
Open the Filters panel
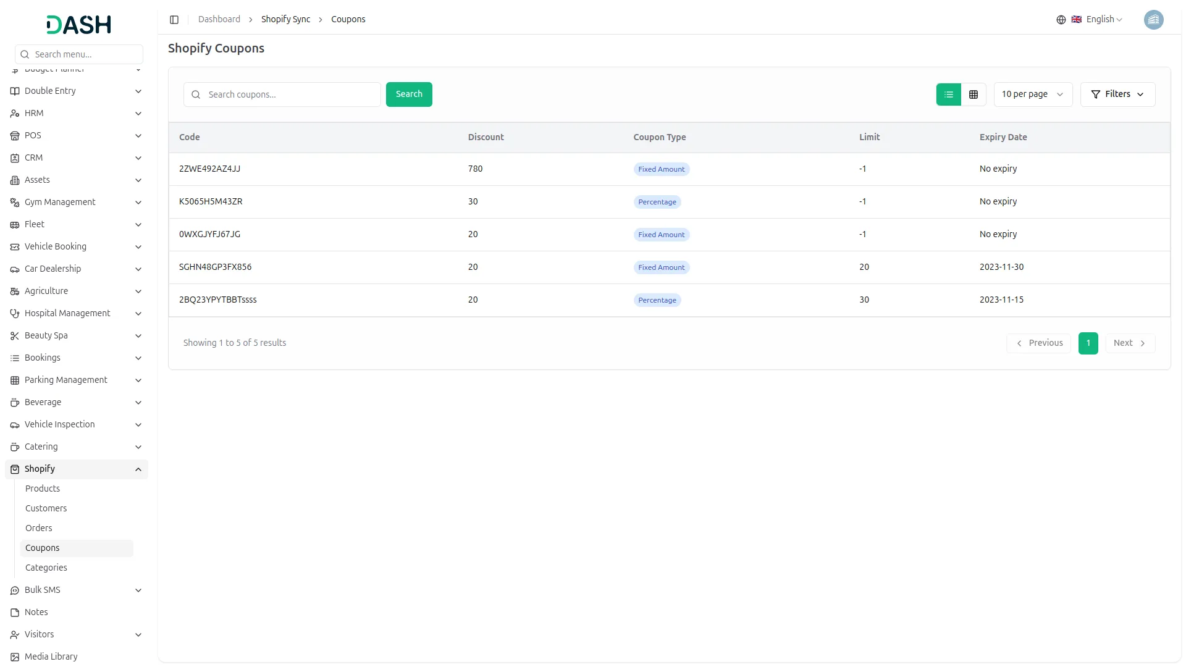(1117, 94)
